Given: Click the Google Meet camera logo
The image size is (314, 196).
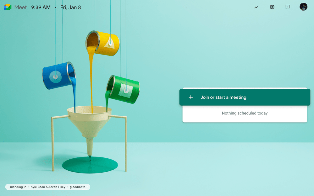Looking at the screenshot, I should pyautogui.click(x=8, y=7).
